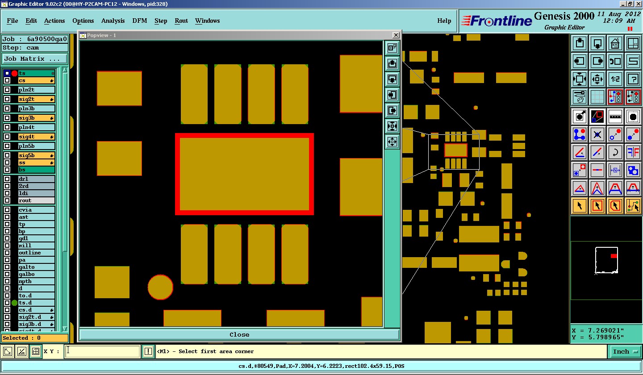Click the layer list scroll-up arrow
The image size is (643, 375).
(65, 71)
